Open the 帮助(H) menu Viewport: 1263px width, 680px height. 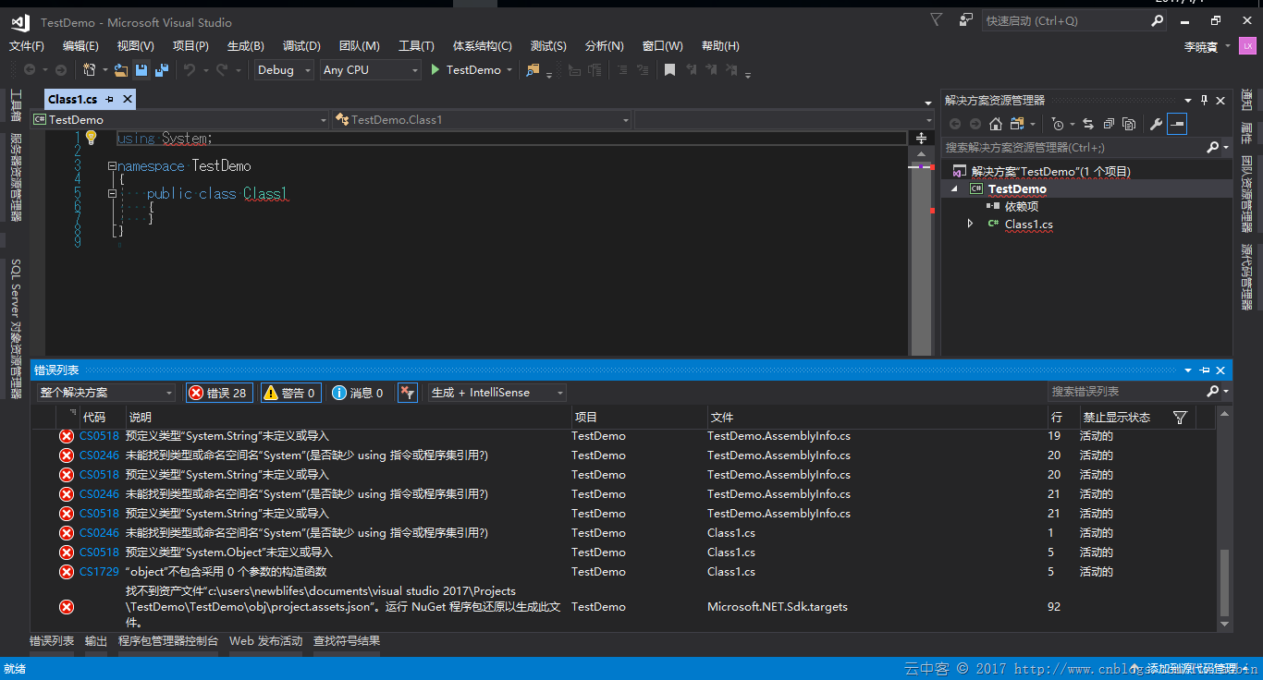click(x=720, y=46)
